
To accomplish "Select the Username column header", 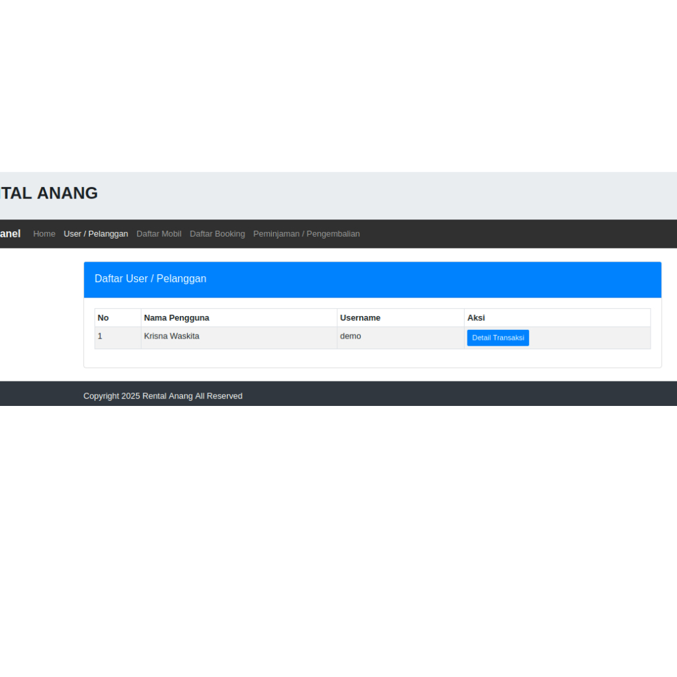I will (360, 317).
